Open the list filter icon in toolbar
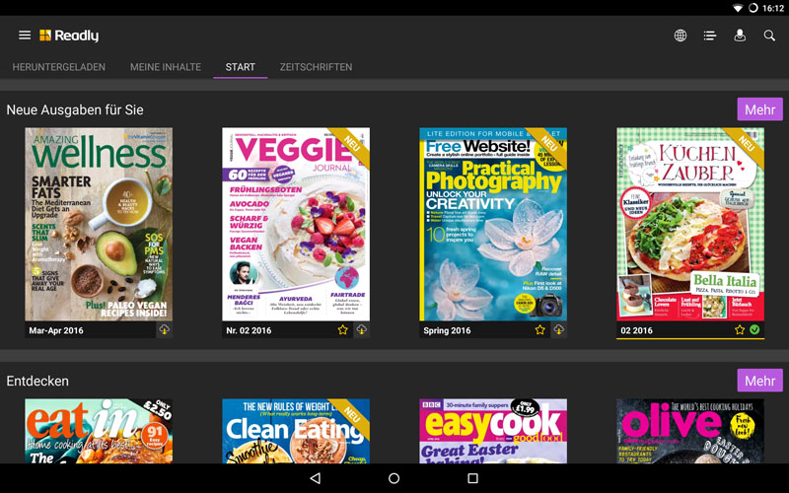Screen dimensions: 789x493 (710, 35)
